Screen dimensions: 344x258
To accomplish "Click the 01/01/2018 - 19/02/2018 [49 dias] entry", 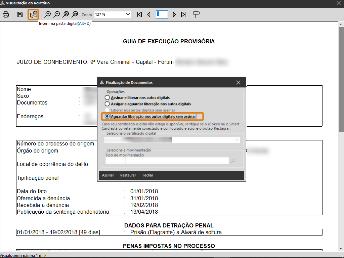I will point(58,232).
